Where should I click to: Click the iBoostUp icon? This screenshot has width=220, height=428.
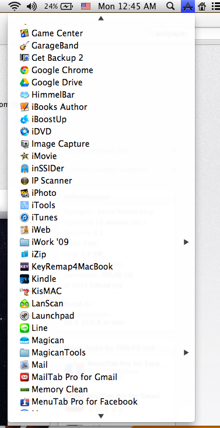(x=25, y=119)
